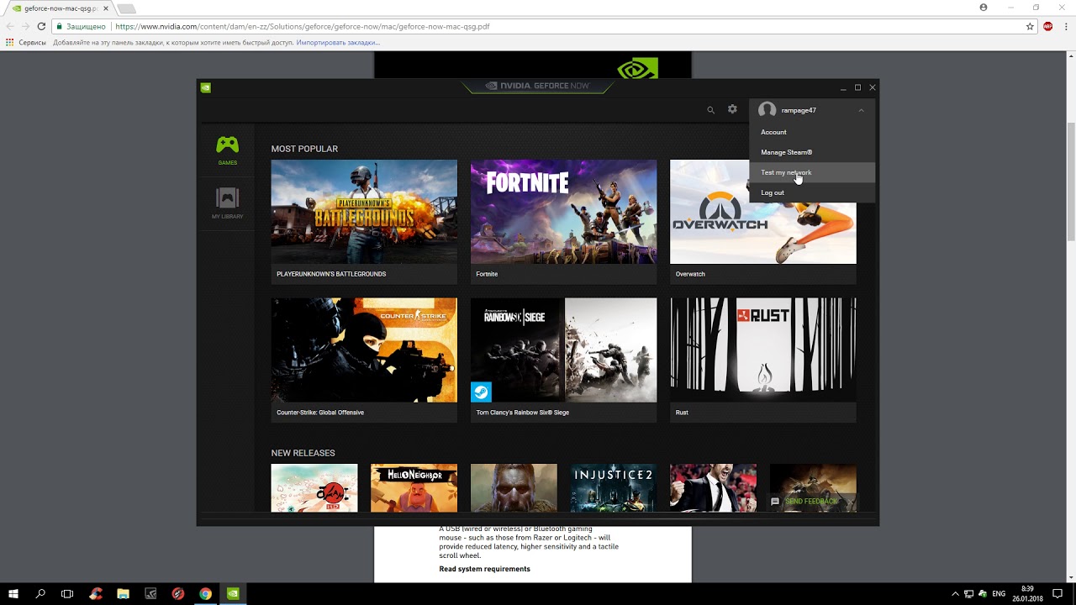
Task: Close the geforce-now-mac-qsg browser tab
Action: click(105, 8)
